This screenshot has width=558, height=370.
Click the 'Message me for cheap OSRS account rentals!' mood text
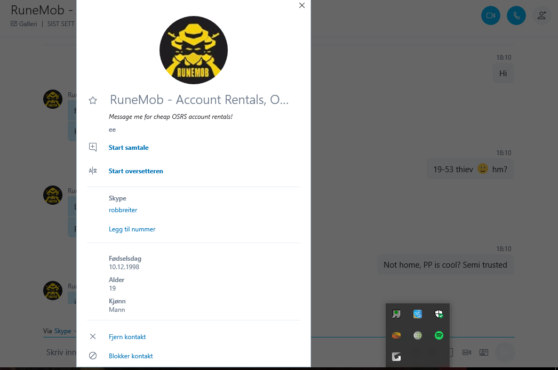171,117
